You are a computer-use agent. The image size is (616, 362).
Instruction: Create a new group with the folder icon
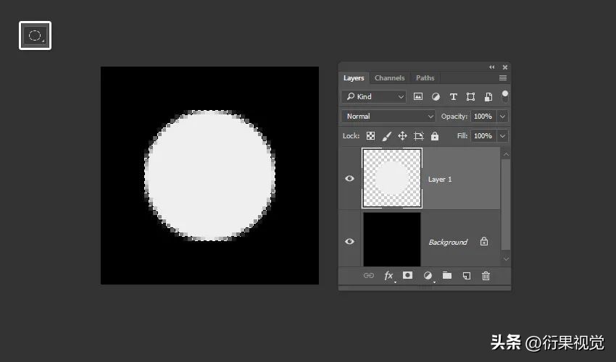(447, 276)
